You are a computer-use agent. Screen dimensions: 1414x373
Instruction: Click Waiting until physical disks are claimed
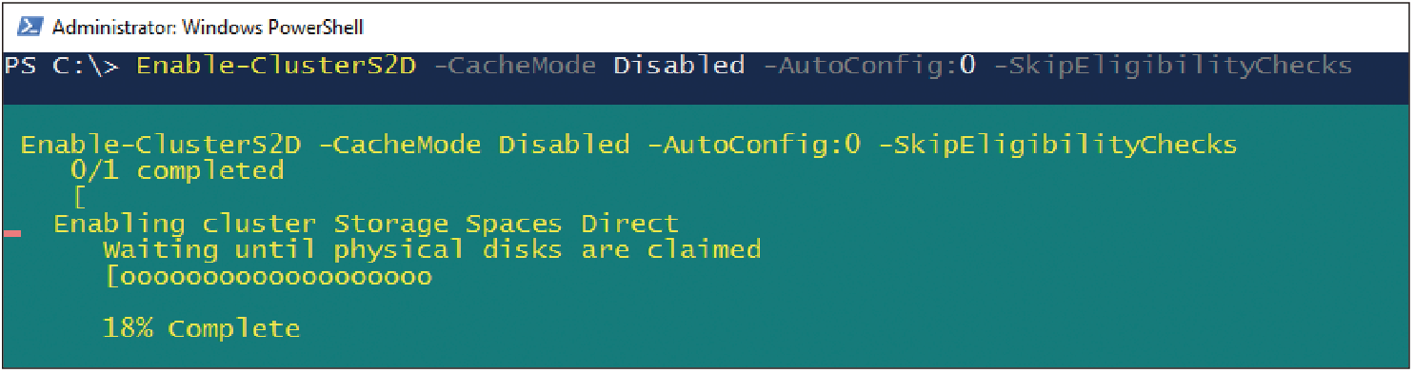tap(431, 250)
